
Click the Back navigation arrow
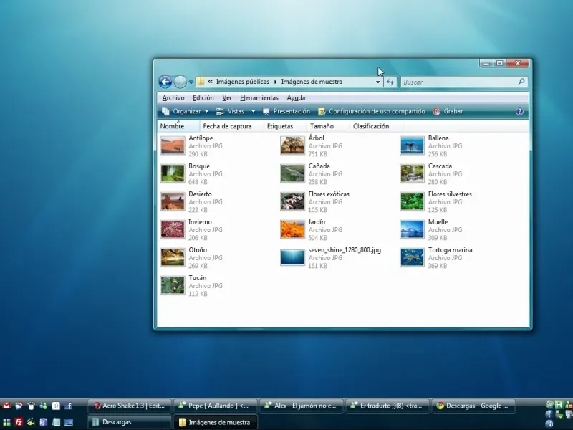(165, 82)
